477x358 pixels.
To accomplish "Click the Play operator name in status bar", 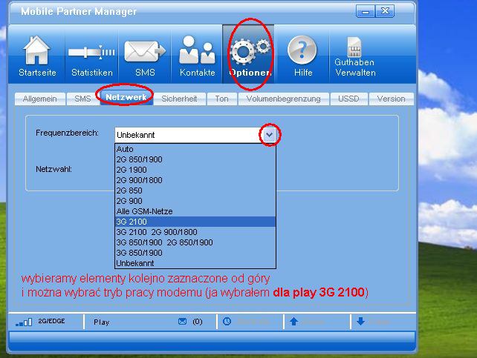I will [x=101, y=322].
